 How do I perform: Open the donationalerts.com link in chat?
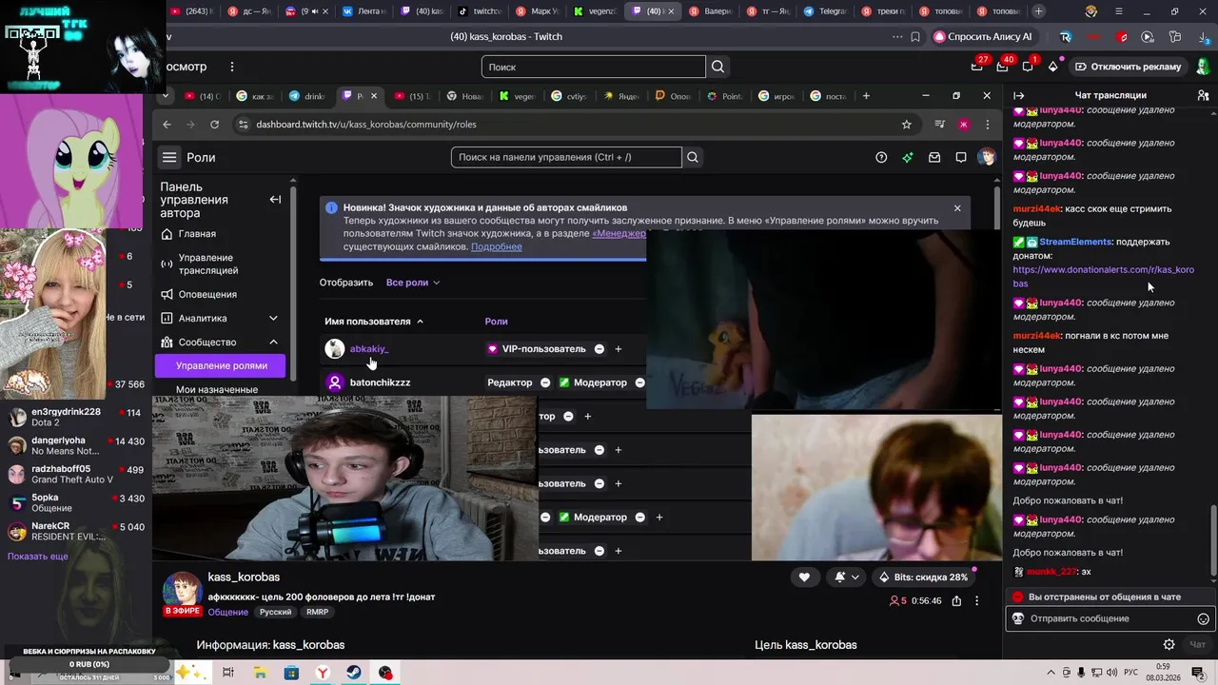click(x=1104, y=277)
